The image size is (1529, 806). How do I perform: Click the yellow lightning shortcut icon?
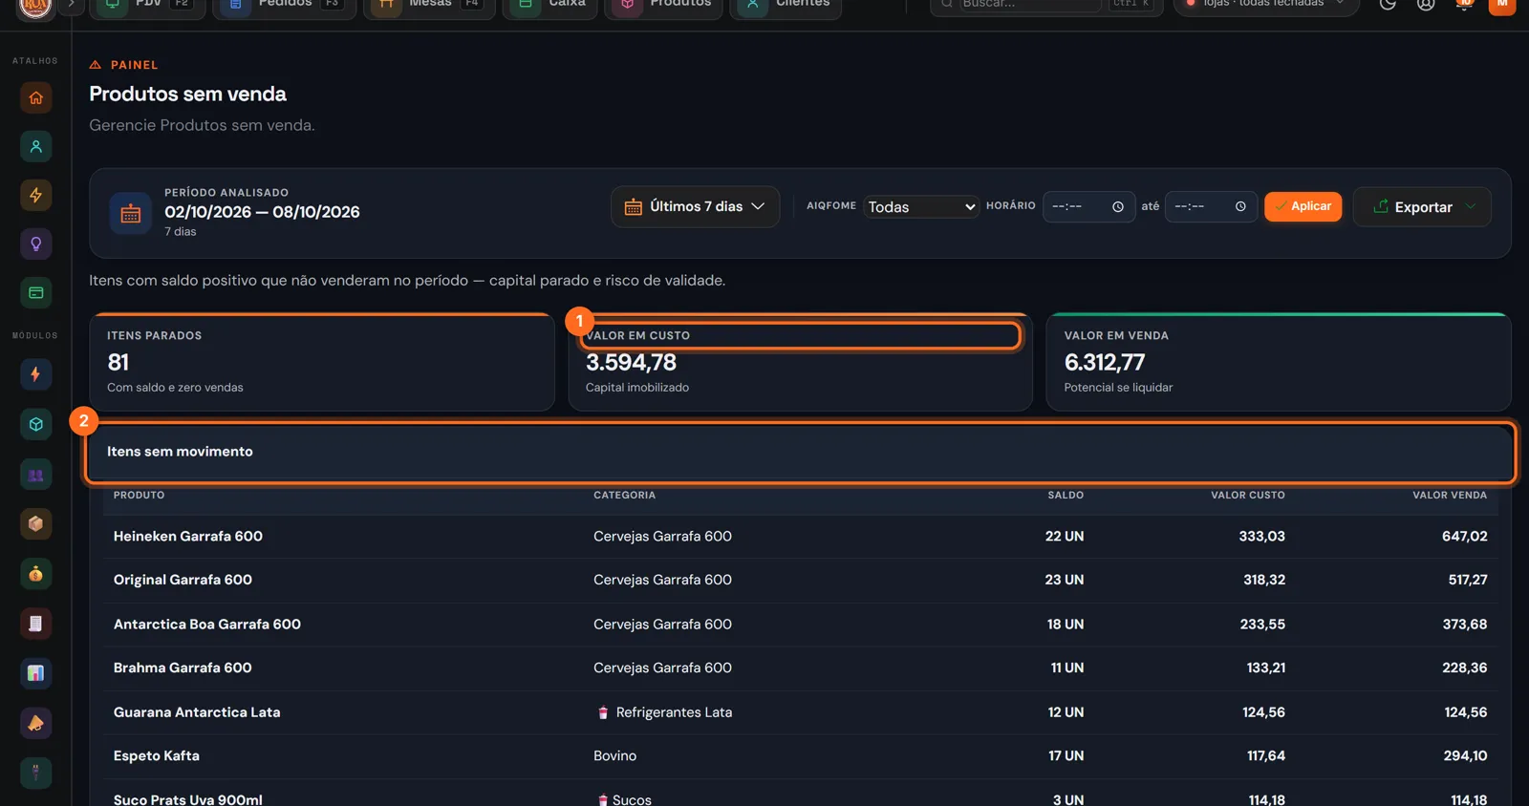point(36,195)
